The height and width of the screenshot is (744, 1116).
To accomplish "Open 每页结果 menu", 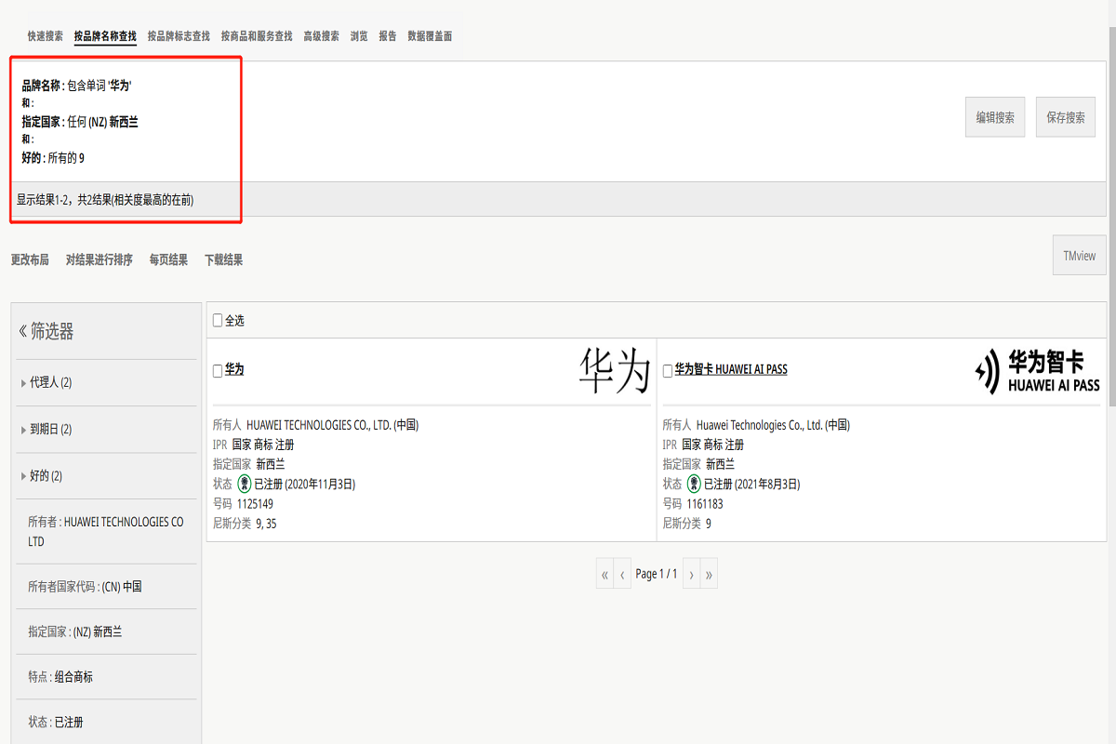I will (168, 260).
